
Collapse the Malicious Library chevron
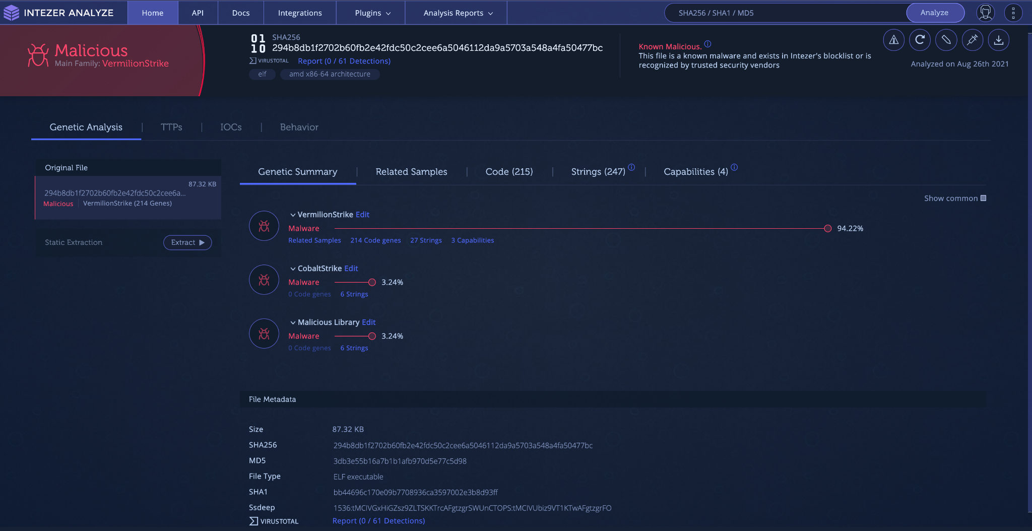293,323
